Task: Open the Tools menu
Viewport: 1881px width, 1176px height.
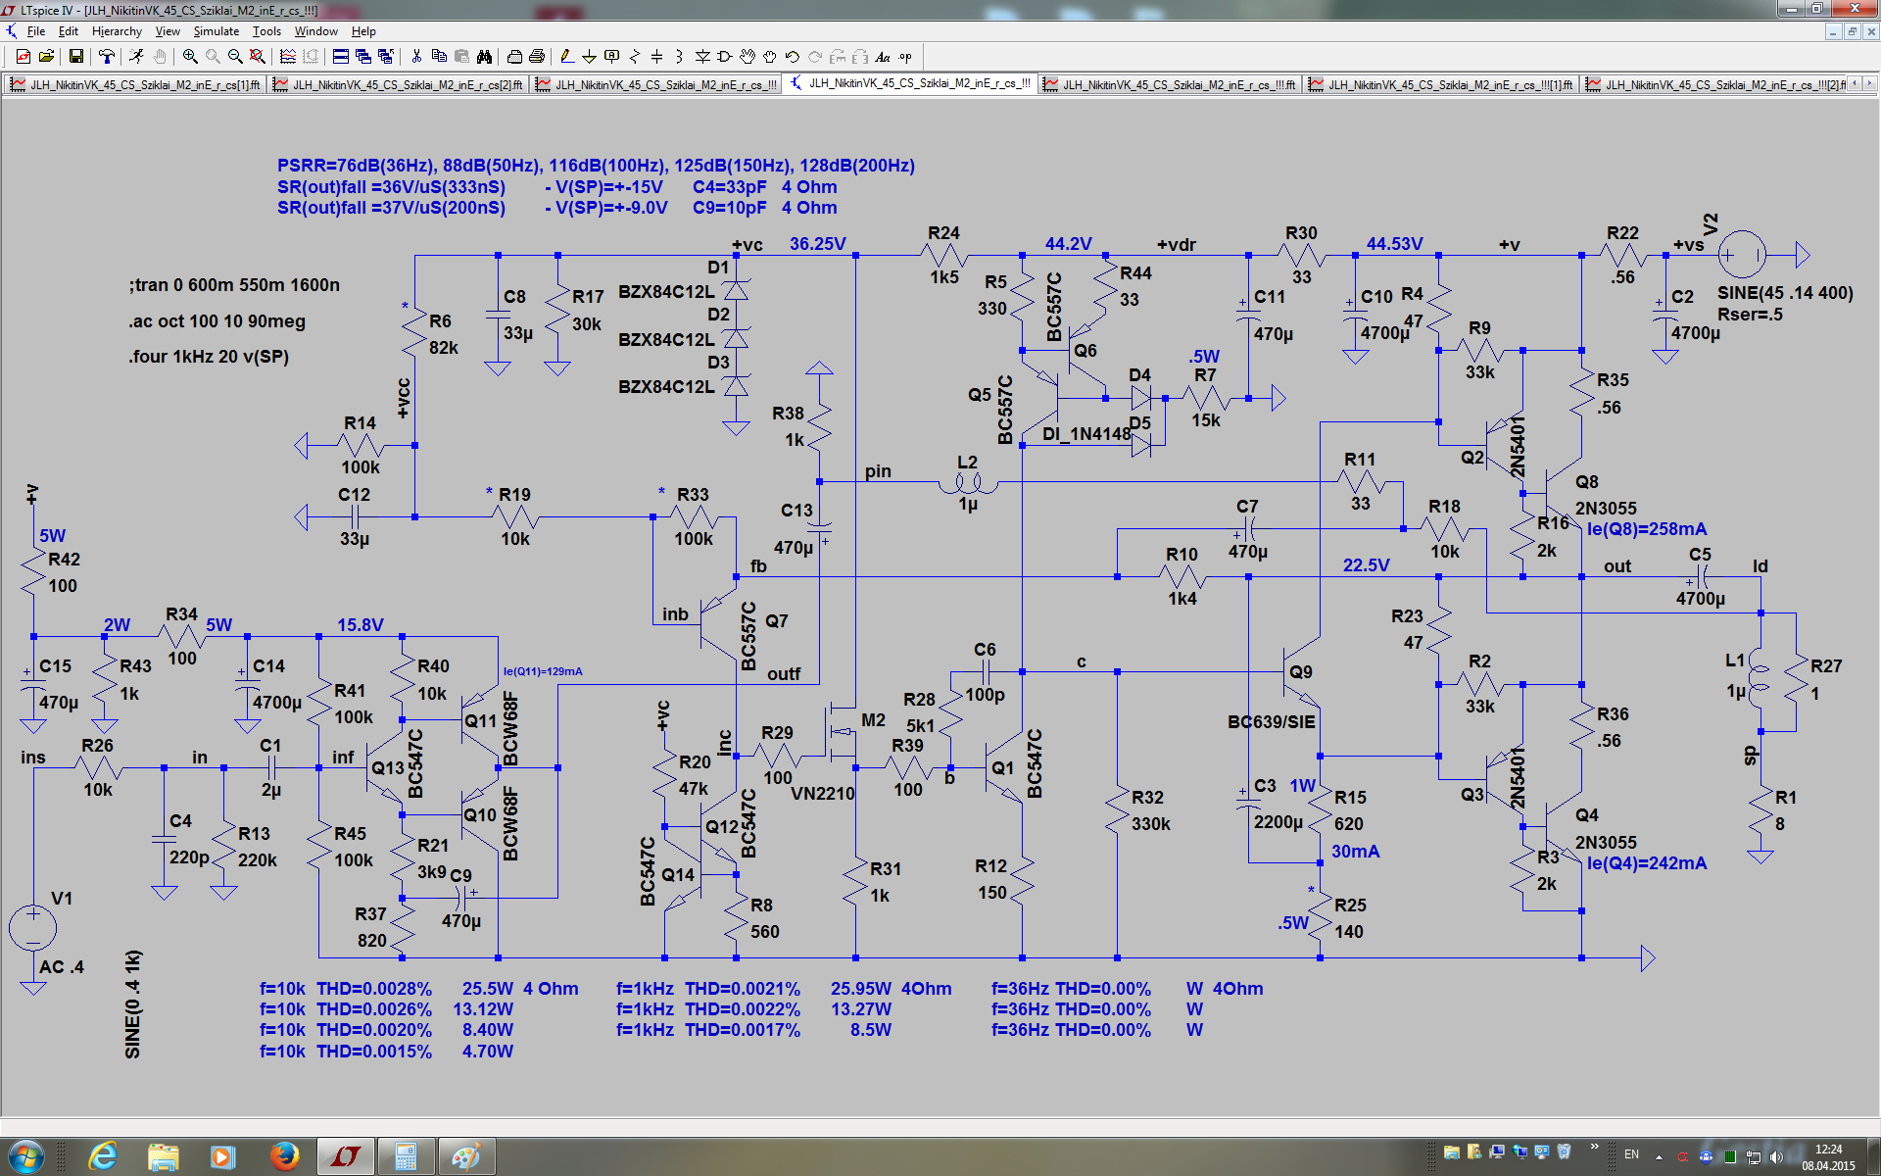Action: [266, 31]
